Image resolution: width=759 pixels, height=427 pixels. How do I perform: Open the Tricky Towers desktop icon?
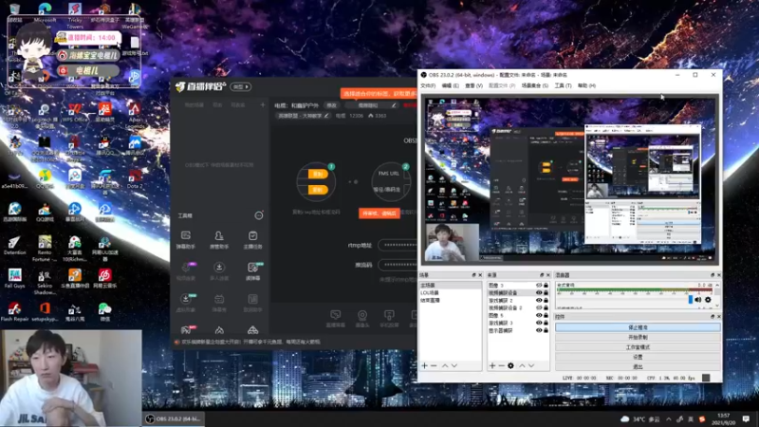pos(75,14)
